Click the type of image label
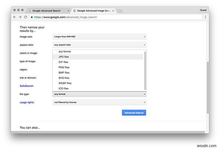The width and height of the screenshot is (220, 149). coord(28,61)
